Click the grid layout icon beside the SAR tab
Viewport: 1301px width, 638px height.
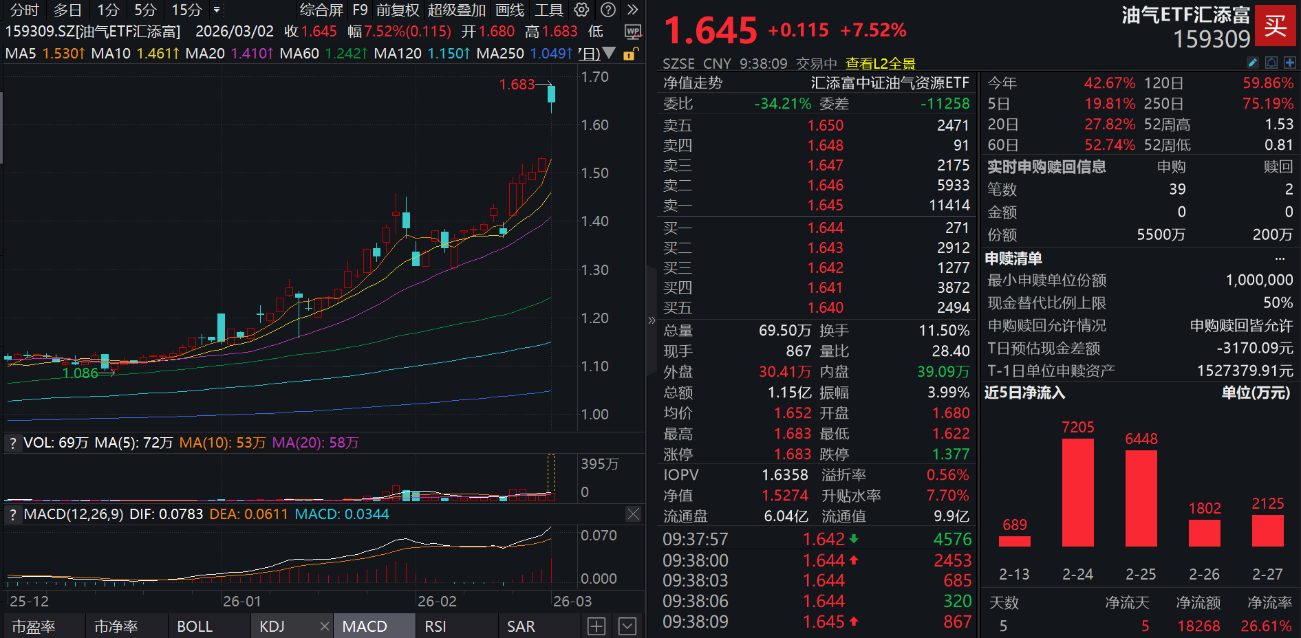click(x=596, y=626)
